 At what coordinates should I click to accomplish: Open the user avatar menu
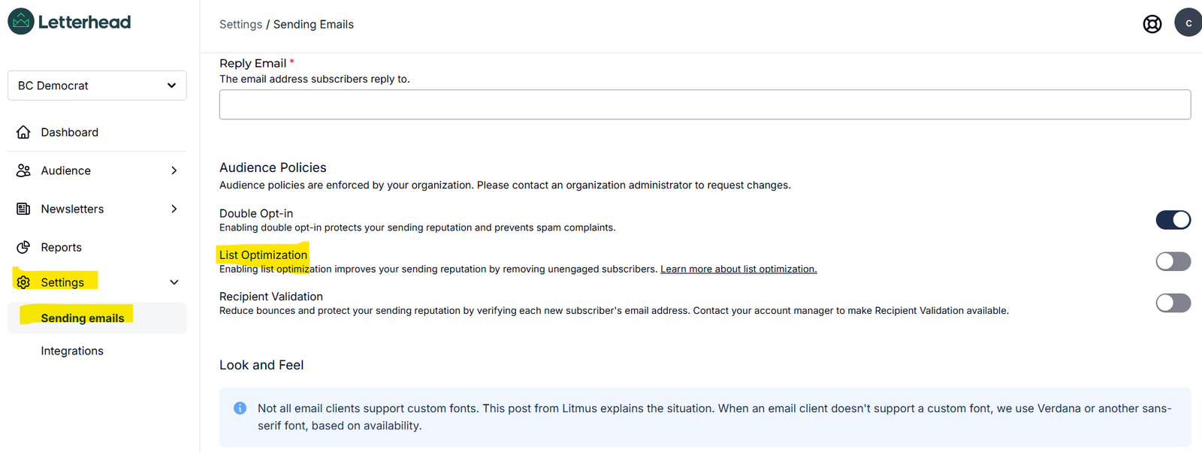1188,23
